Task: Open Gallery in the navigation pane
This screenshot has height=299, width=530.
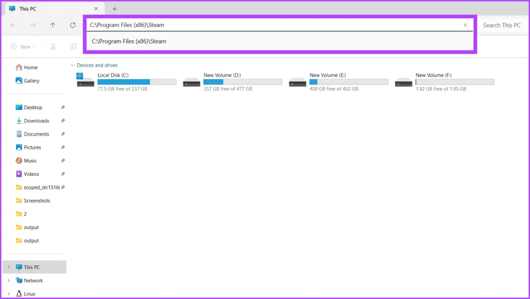Action: coord(31,81)
